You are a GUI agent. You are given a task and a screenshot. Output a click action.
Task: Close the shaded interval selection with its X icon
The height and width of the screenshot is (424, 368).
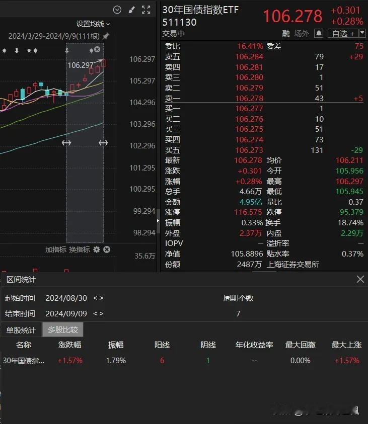pos(97,49)
